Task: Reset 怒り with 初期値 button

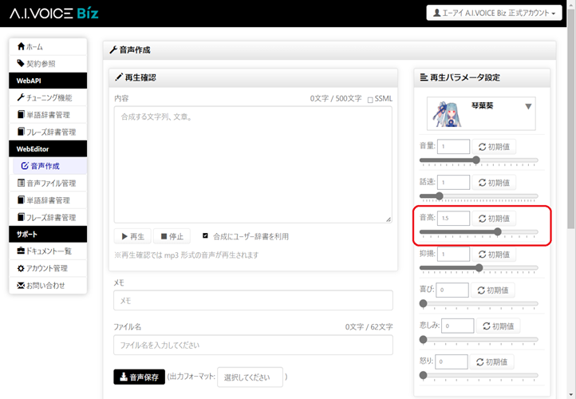Action: pyautogui.click(x=491, y=361)
